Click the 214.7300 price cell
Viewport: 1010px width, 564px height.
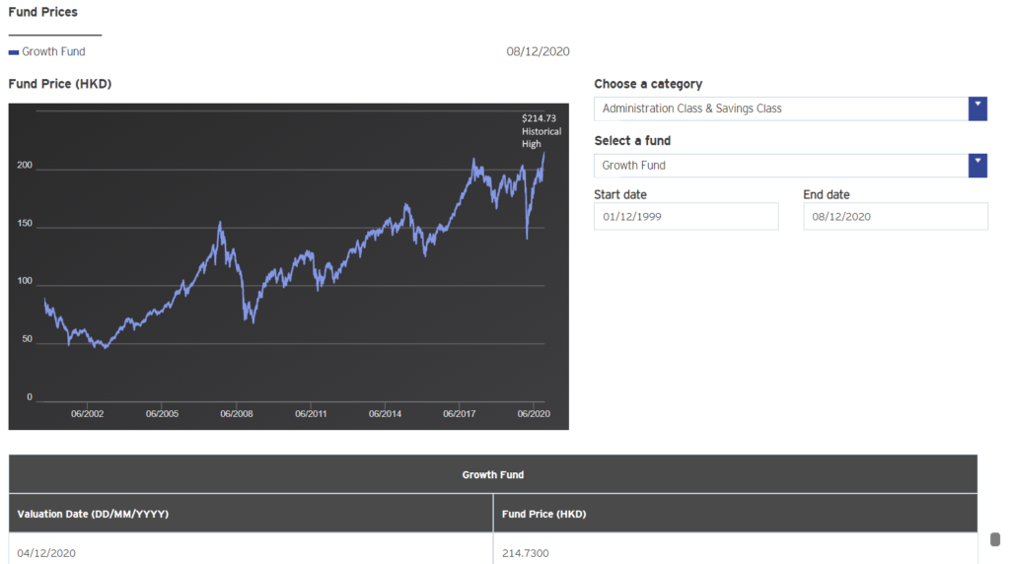click(x=526, y=553)
